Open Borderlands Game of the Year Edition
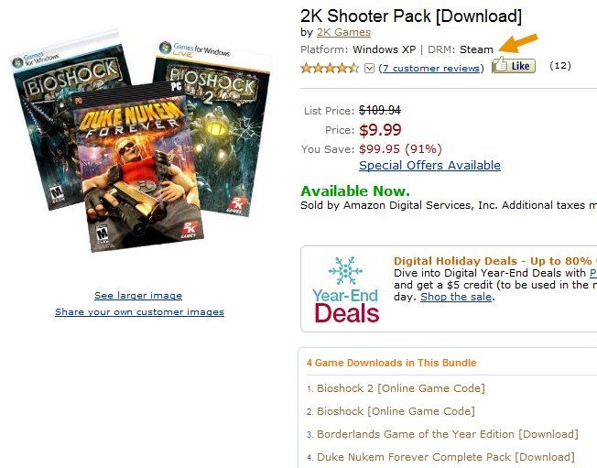597x468 pixels. [x=448, y=434]
